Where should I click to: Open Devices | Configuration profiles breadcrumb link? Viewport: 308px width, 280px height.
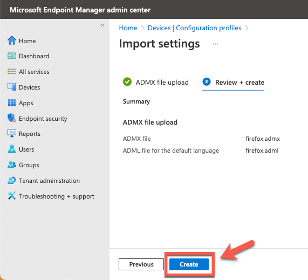click(x=195, y=28)
